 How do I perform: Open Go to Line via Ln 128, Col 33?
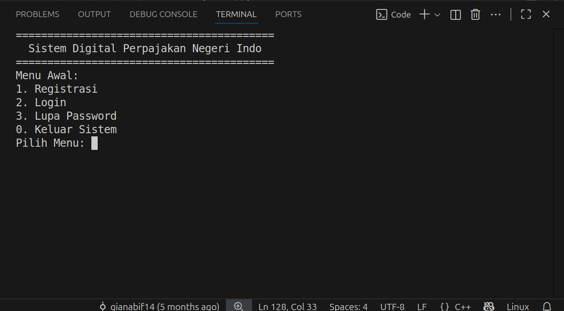288,306
